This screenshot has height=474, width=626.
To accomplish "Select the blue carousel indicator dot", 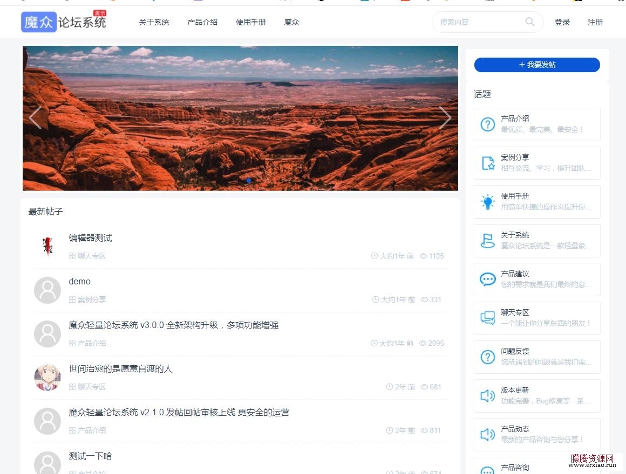I will (249, 180).
